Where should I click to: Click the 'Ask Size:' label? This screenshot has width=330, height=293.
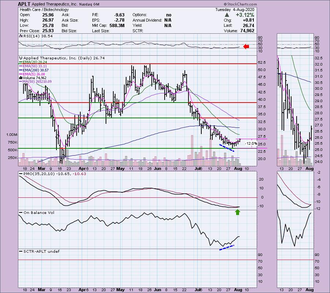[70, 20]
